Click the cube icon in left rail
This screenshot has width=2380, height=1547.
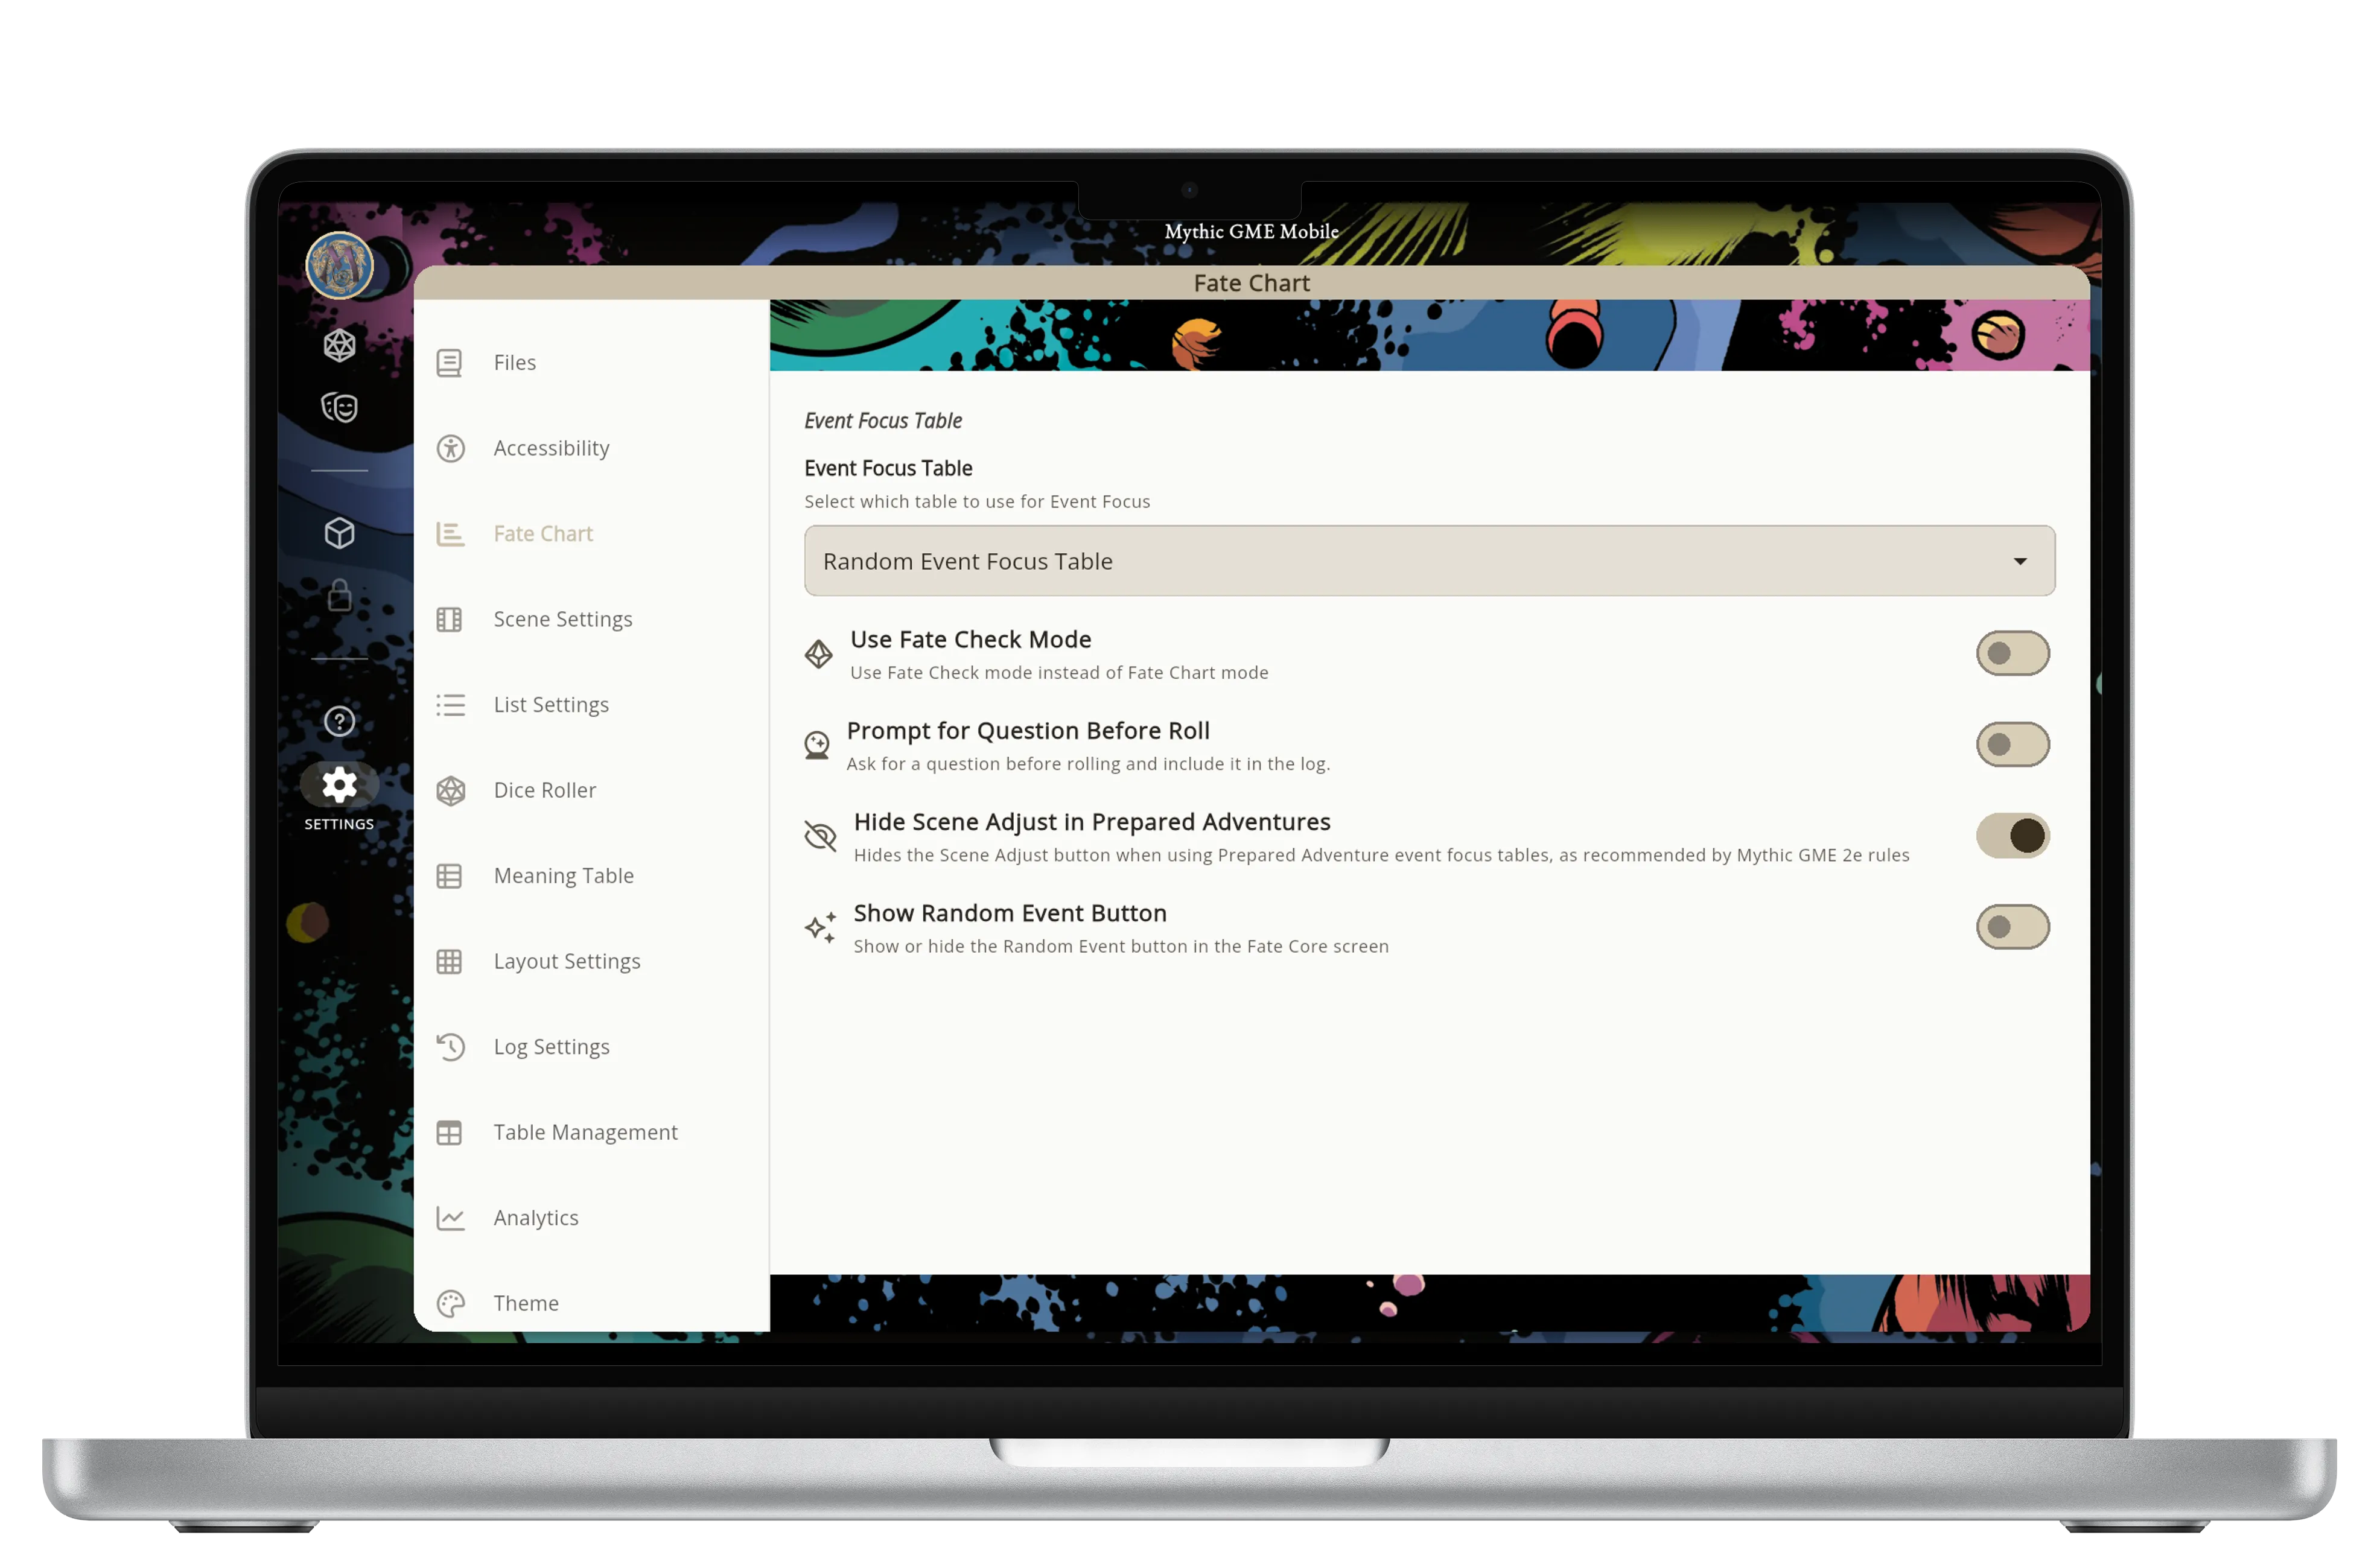coord(339,533)
